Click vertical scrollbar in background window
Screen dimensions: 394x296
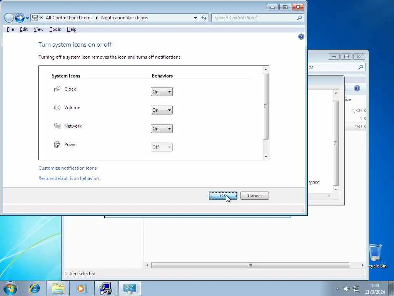click(336, 143)
